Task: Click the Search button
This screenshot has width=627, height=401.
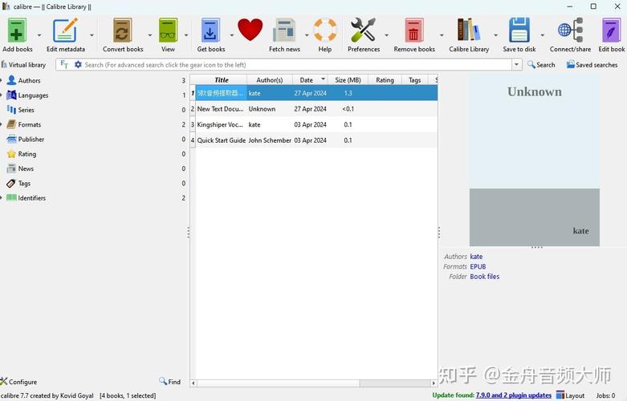Action: click(541, 65)
